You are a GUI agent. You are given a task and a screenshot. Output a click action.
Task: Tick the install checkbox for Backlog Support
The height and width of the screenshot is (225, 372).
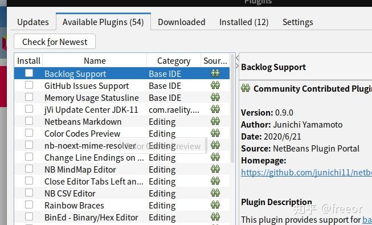[x=29, y=73]
